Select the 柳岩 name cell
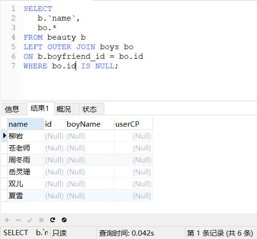The width and height of the screenshot is (257, 239). pos(25,136)
